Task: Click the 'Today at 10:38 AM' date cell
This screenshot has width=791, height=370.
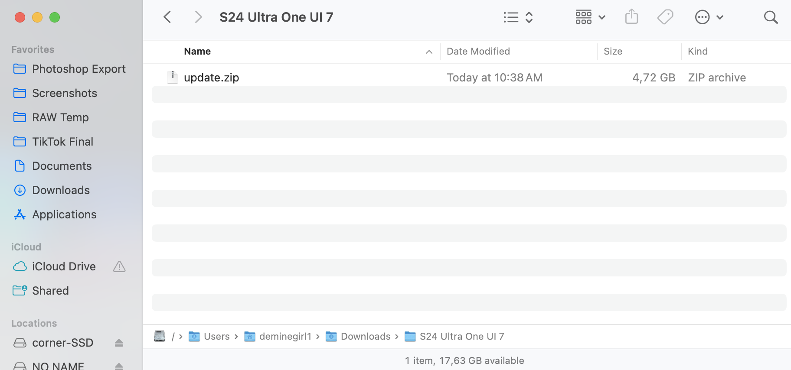Action: [494, 78]
